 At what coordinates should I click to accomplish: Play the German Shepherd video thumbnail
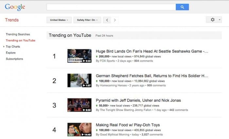[x=79, y=80]
